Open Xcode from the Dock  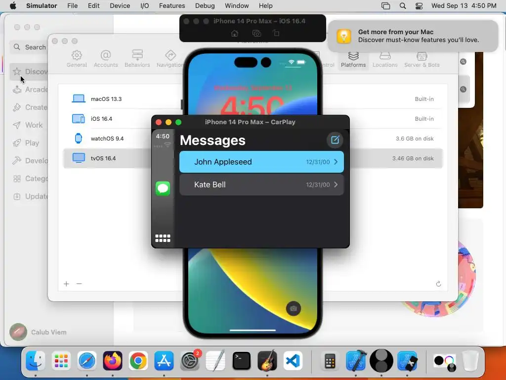(356, 361)
